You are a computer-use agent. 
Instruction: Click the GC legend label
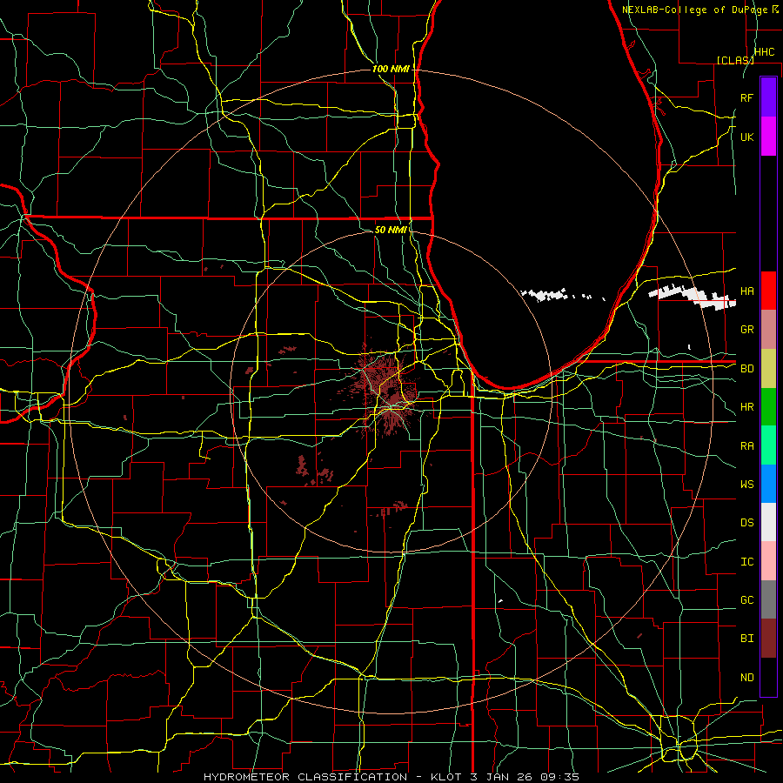(x=746, y=600)
